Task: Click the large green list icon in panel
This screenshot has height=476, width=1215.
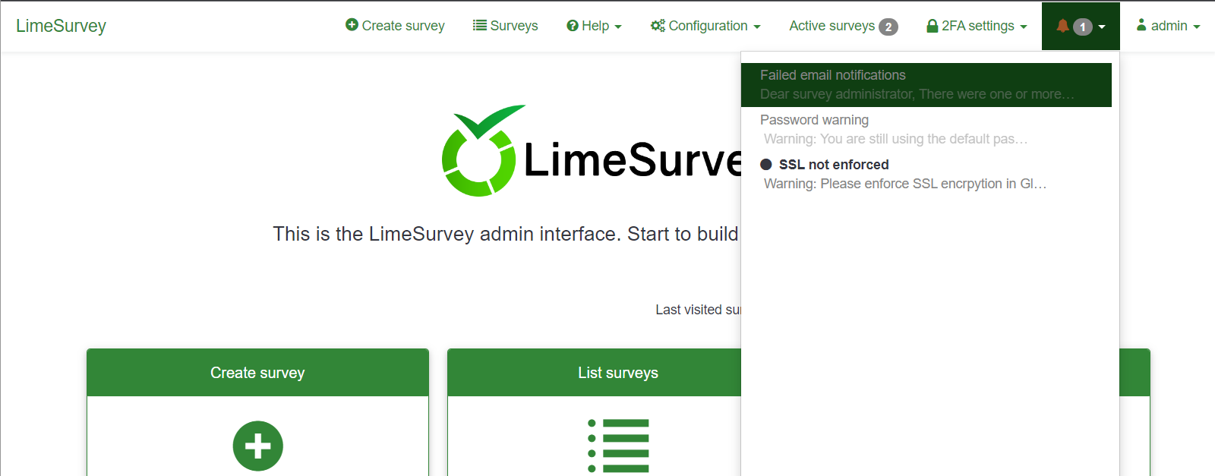Action: [x=618, y=446]
